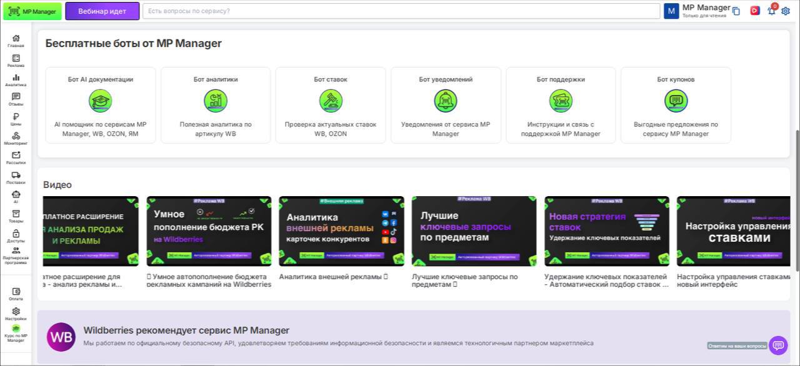Open Отзывы from the left sidebar
The height and width of the screenshot is (366, 800).
pyautogui.click(x=16, y=99)
